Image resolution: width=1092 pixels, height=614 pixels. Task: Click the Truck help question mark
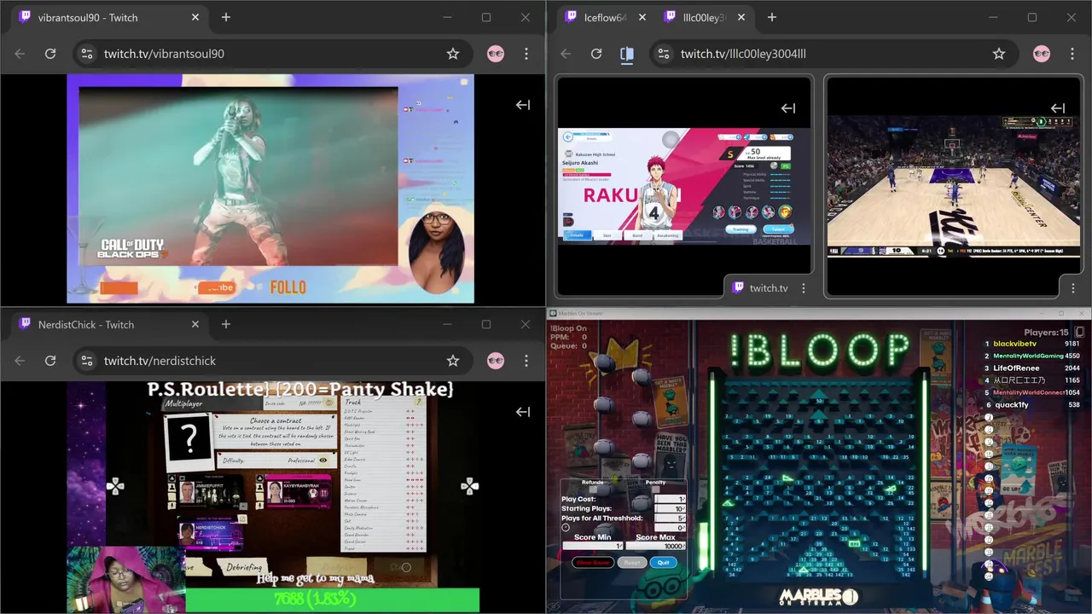point(419,402)
